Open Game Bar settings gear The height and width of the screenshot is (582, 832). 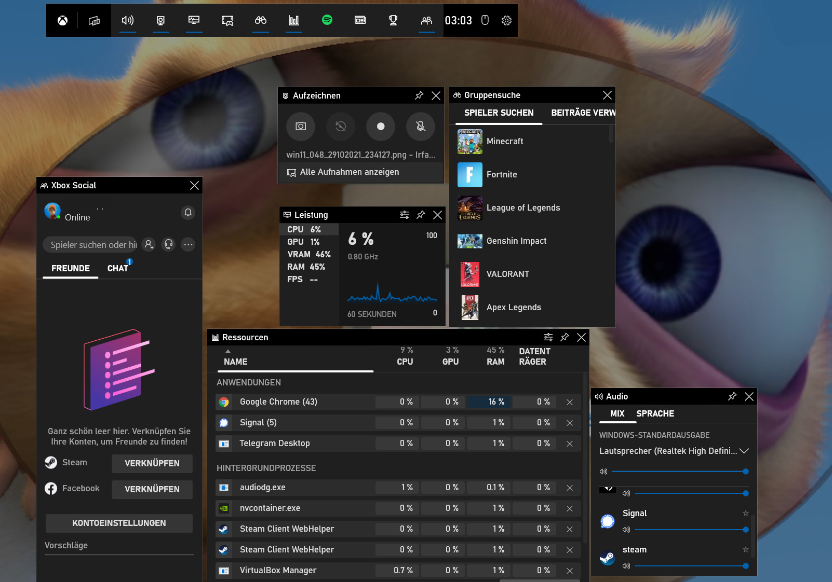(x=506, y=20)
